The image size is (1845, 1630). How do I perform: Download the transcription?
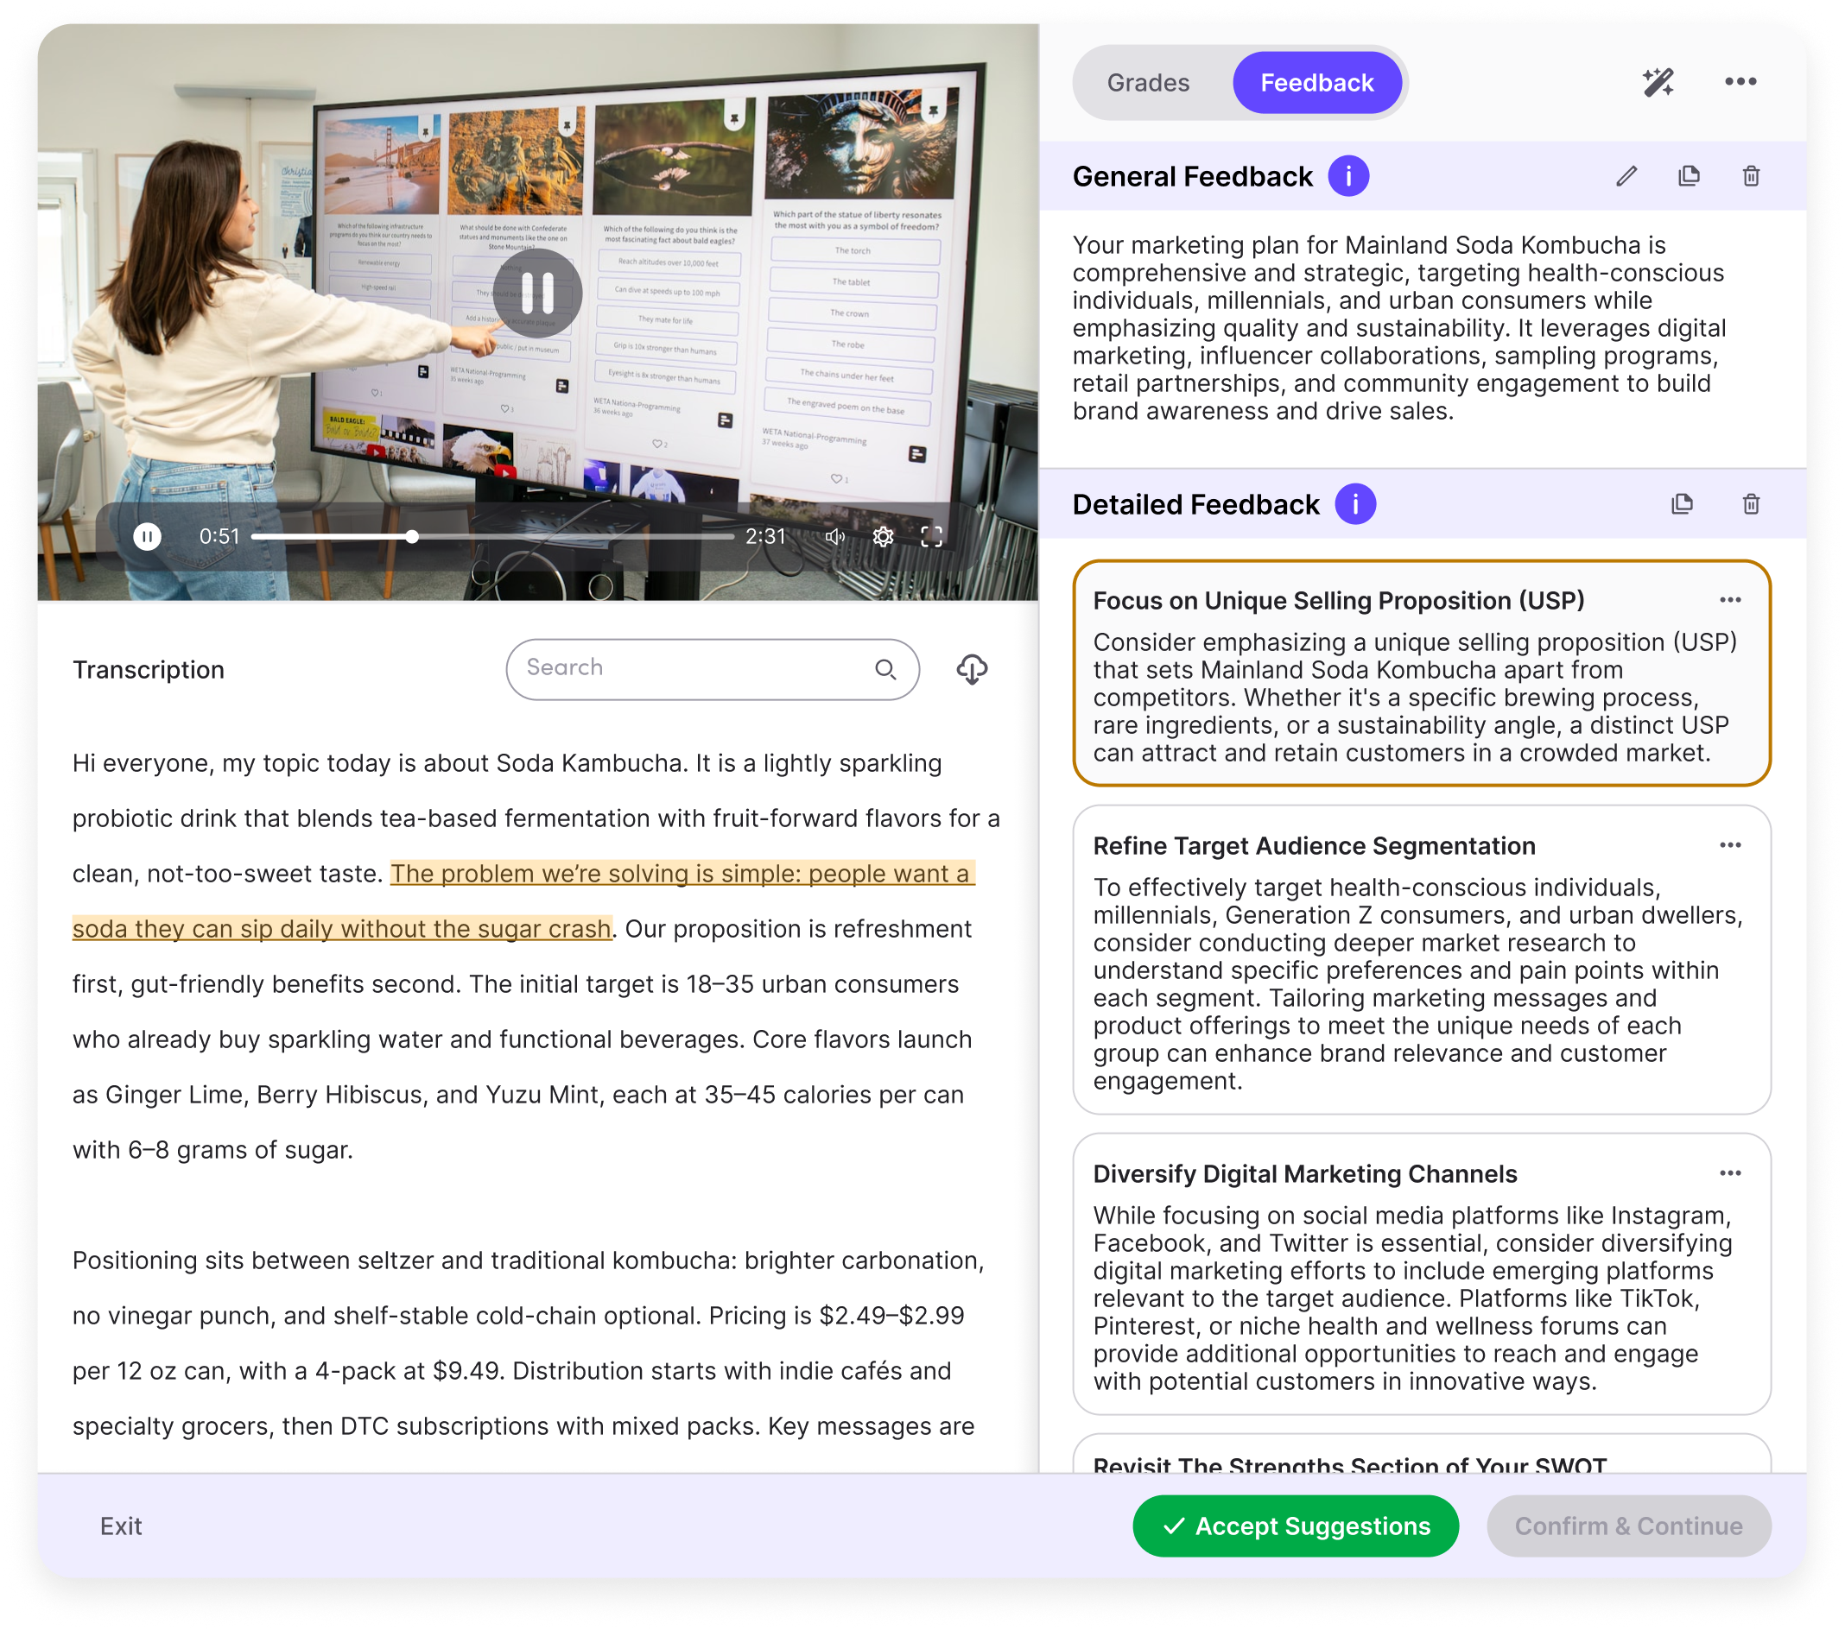(x=971, y=669)
